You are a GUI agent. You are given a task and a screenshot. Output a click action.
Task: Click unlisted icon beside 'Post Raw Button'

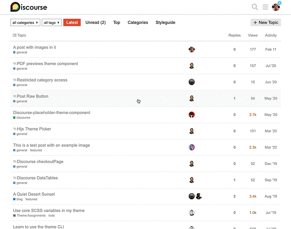[15, 96]
